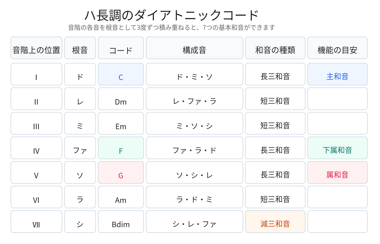Select the red G chord cell
Screen dimensions: 380x244
coord(121,173)
